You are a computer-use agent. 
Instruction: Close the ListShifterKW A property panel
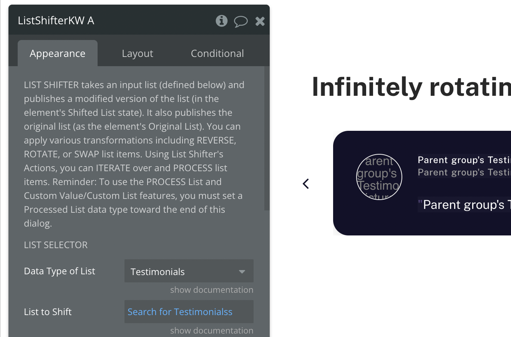coord(260,21)
